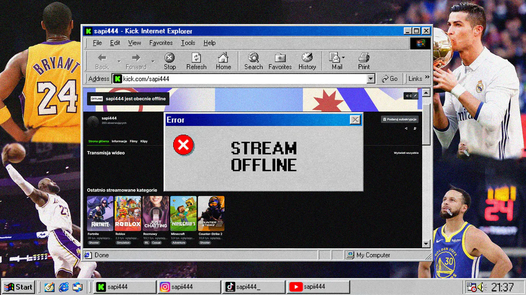Click the Wyświetl wszystkie link
This screenshot has height=295, width=526.
coord(406,153)
